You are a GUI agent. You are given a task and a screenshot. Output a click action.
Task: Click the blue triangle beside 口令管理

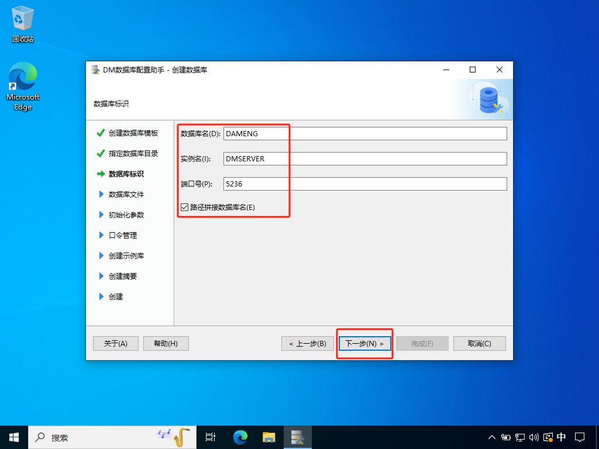click(101, 235)
